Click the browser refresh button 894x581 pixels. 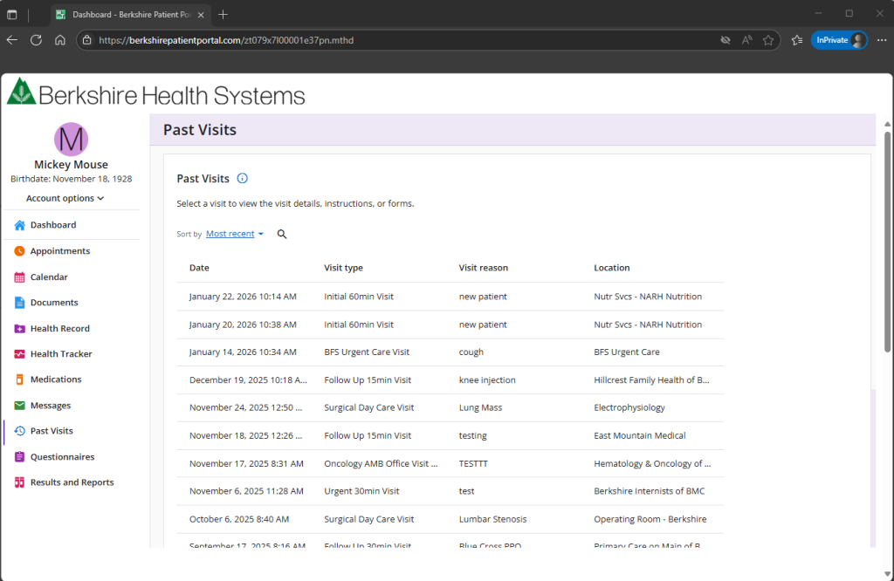36,40
